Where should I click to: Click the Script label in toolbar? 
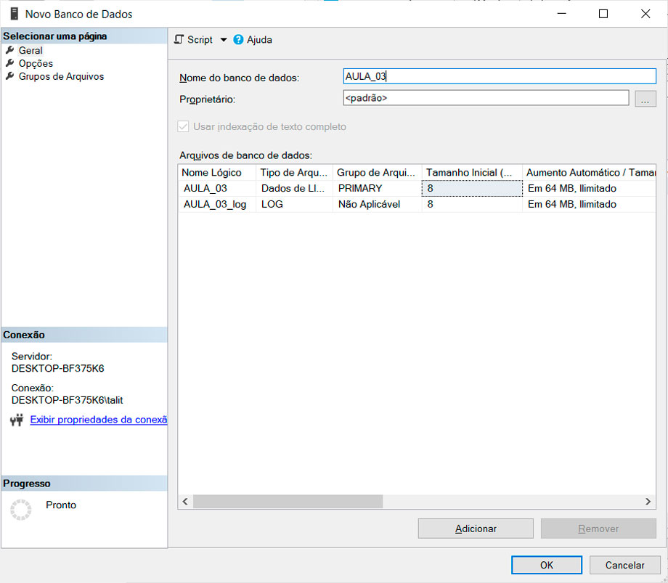tap(200, 40)
